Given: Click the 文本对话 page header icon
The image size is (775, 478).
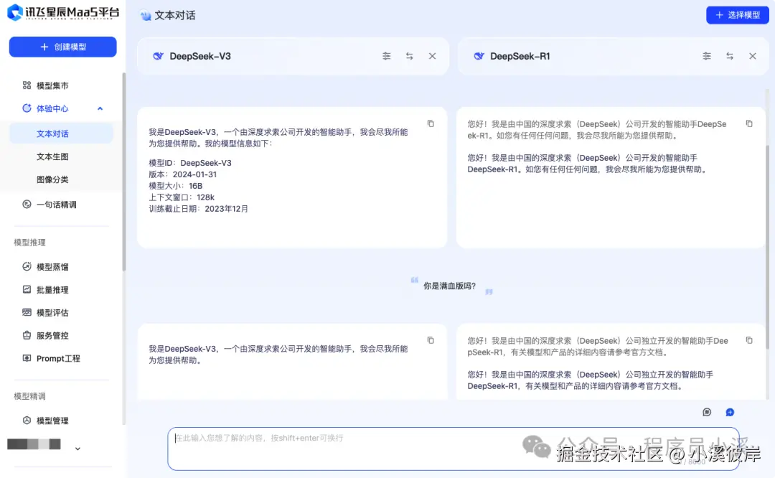Looking at the screenshot, I should 145,15.
